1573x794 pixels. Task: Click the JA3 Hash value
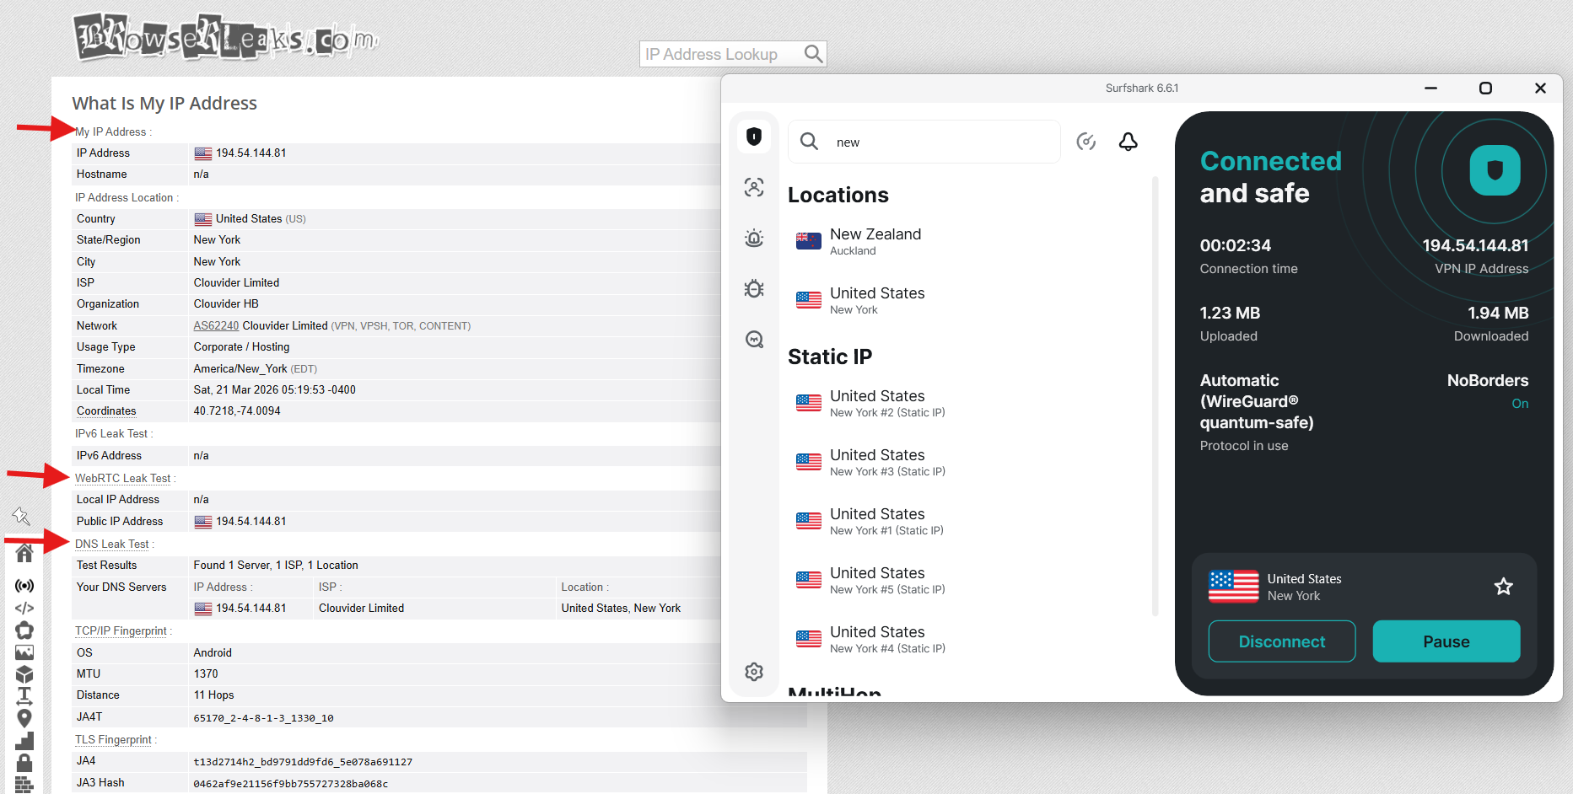(x=291, y=783)
